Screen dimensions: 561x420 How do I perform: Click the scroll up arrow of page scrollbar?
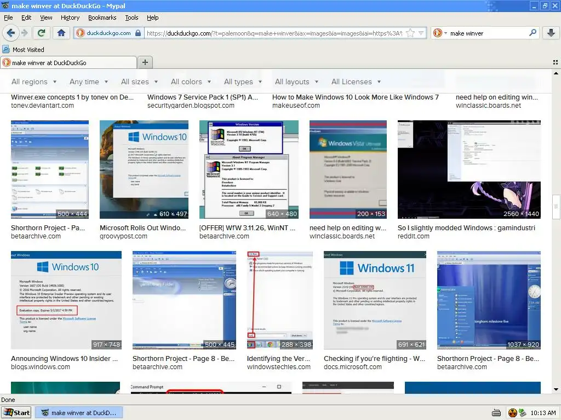point(556,74)
